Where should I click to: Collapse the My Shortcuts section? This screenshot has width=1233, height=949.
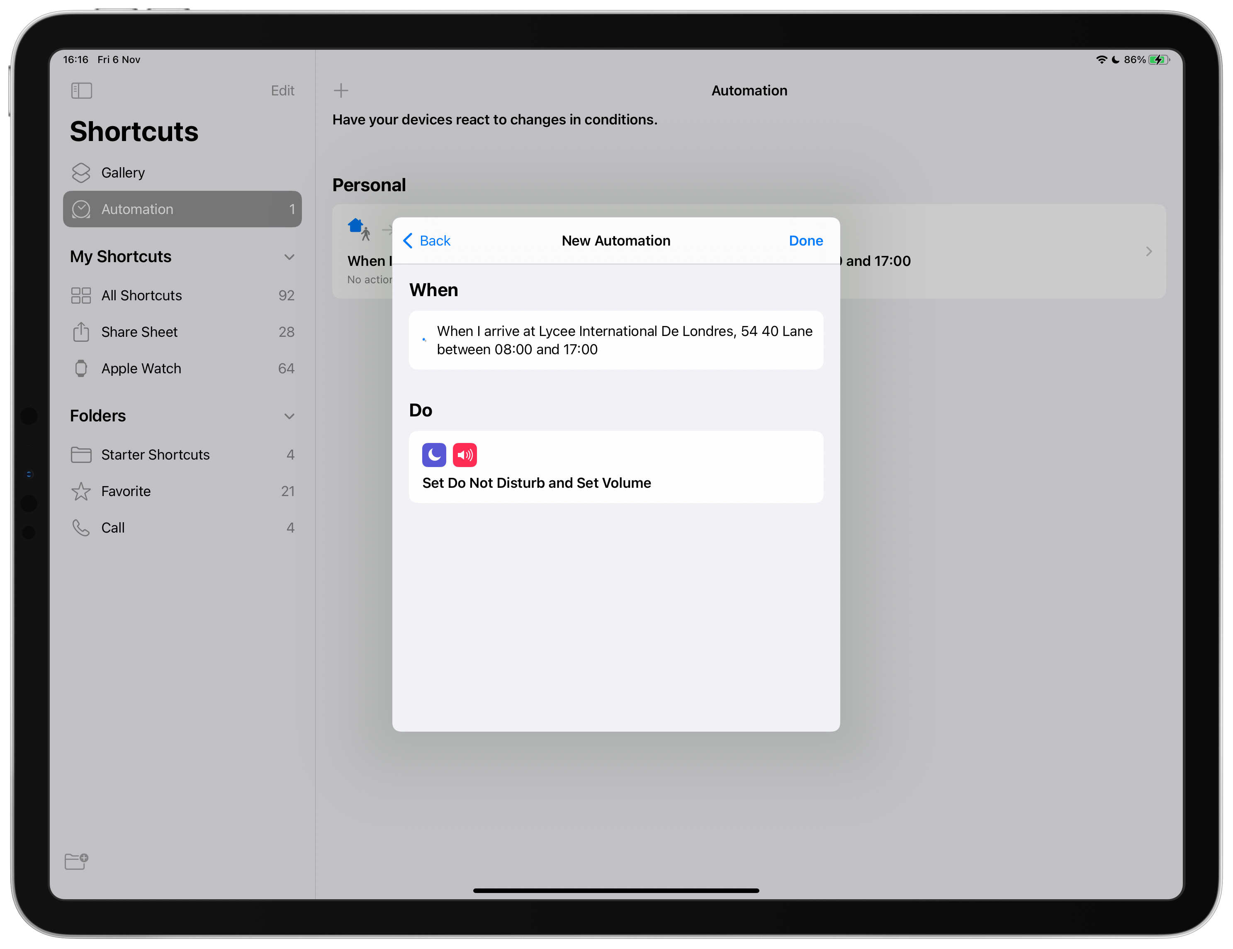(289, 257)
